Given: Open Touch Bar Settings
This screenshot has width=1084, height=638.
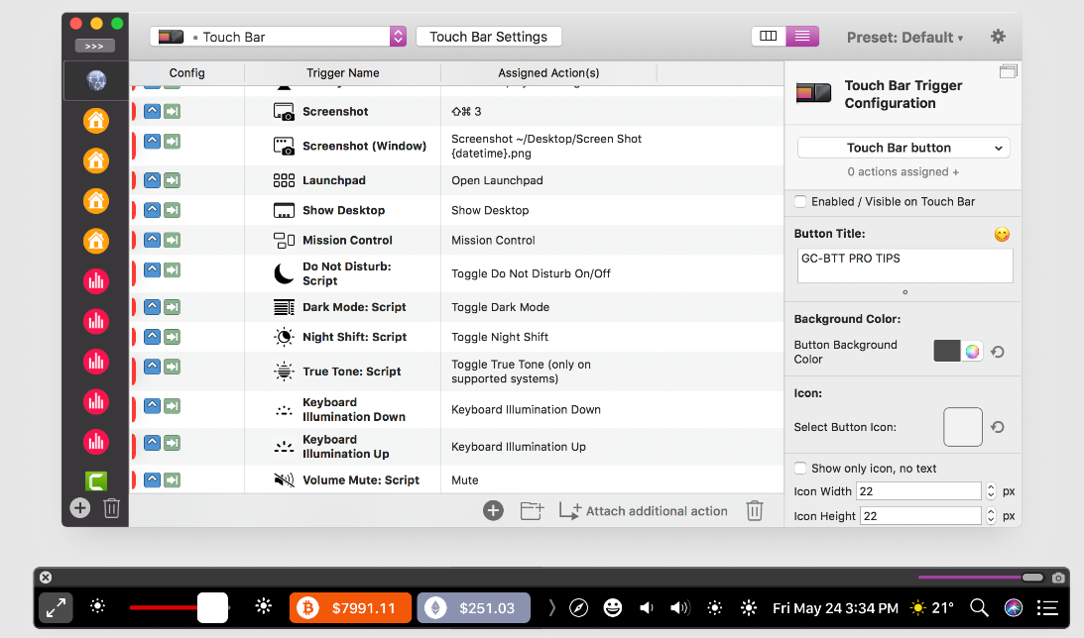Looking at the screenshot, I should (489, 37).
